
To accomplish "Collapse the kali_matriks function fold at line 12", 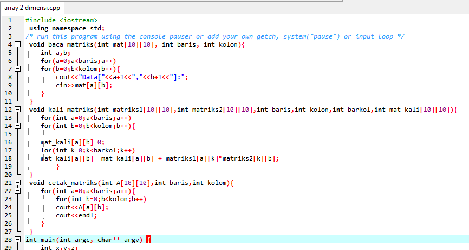I will pyautogui.click(x=18, y=110).
